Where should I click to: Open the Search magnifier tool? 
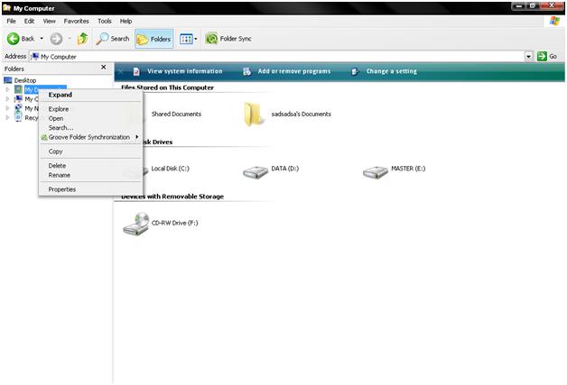click(102, 39)
